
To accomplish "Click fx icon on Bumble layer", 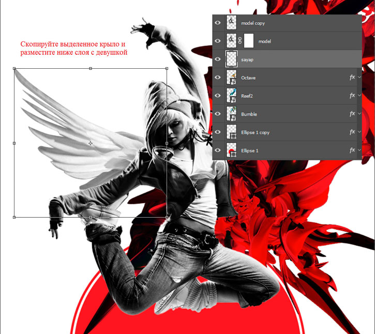I will tap(352, 114).
